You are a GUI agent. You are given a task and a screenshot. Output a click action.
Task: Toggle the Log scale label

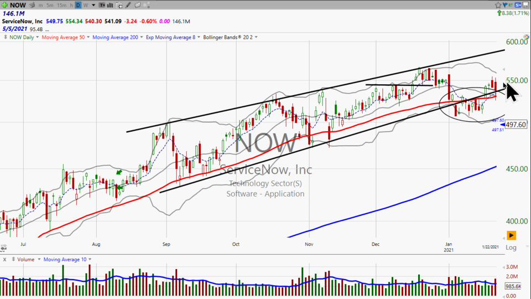point(511,248)
